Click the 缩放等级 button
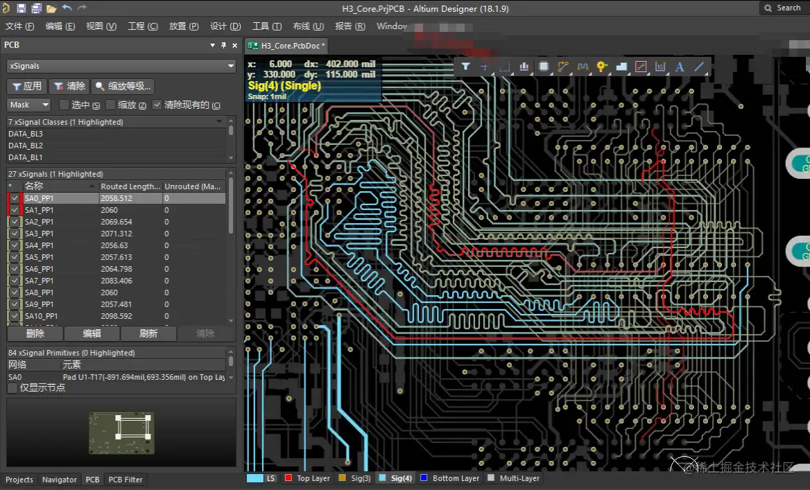This screenshot has width=810, height=490. (x=123, y=86)
